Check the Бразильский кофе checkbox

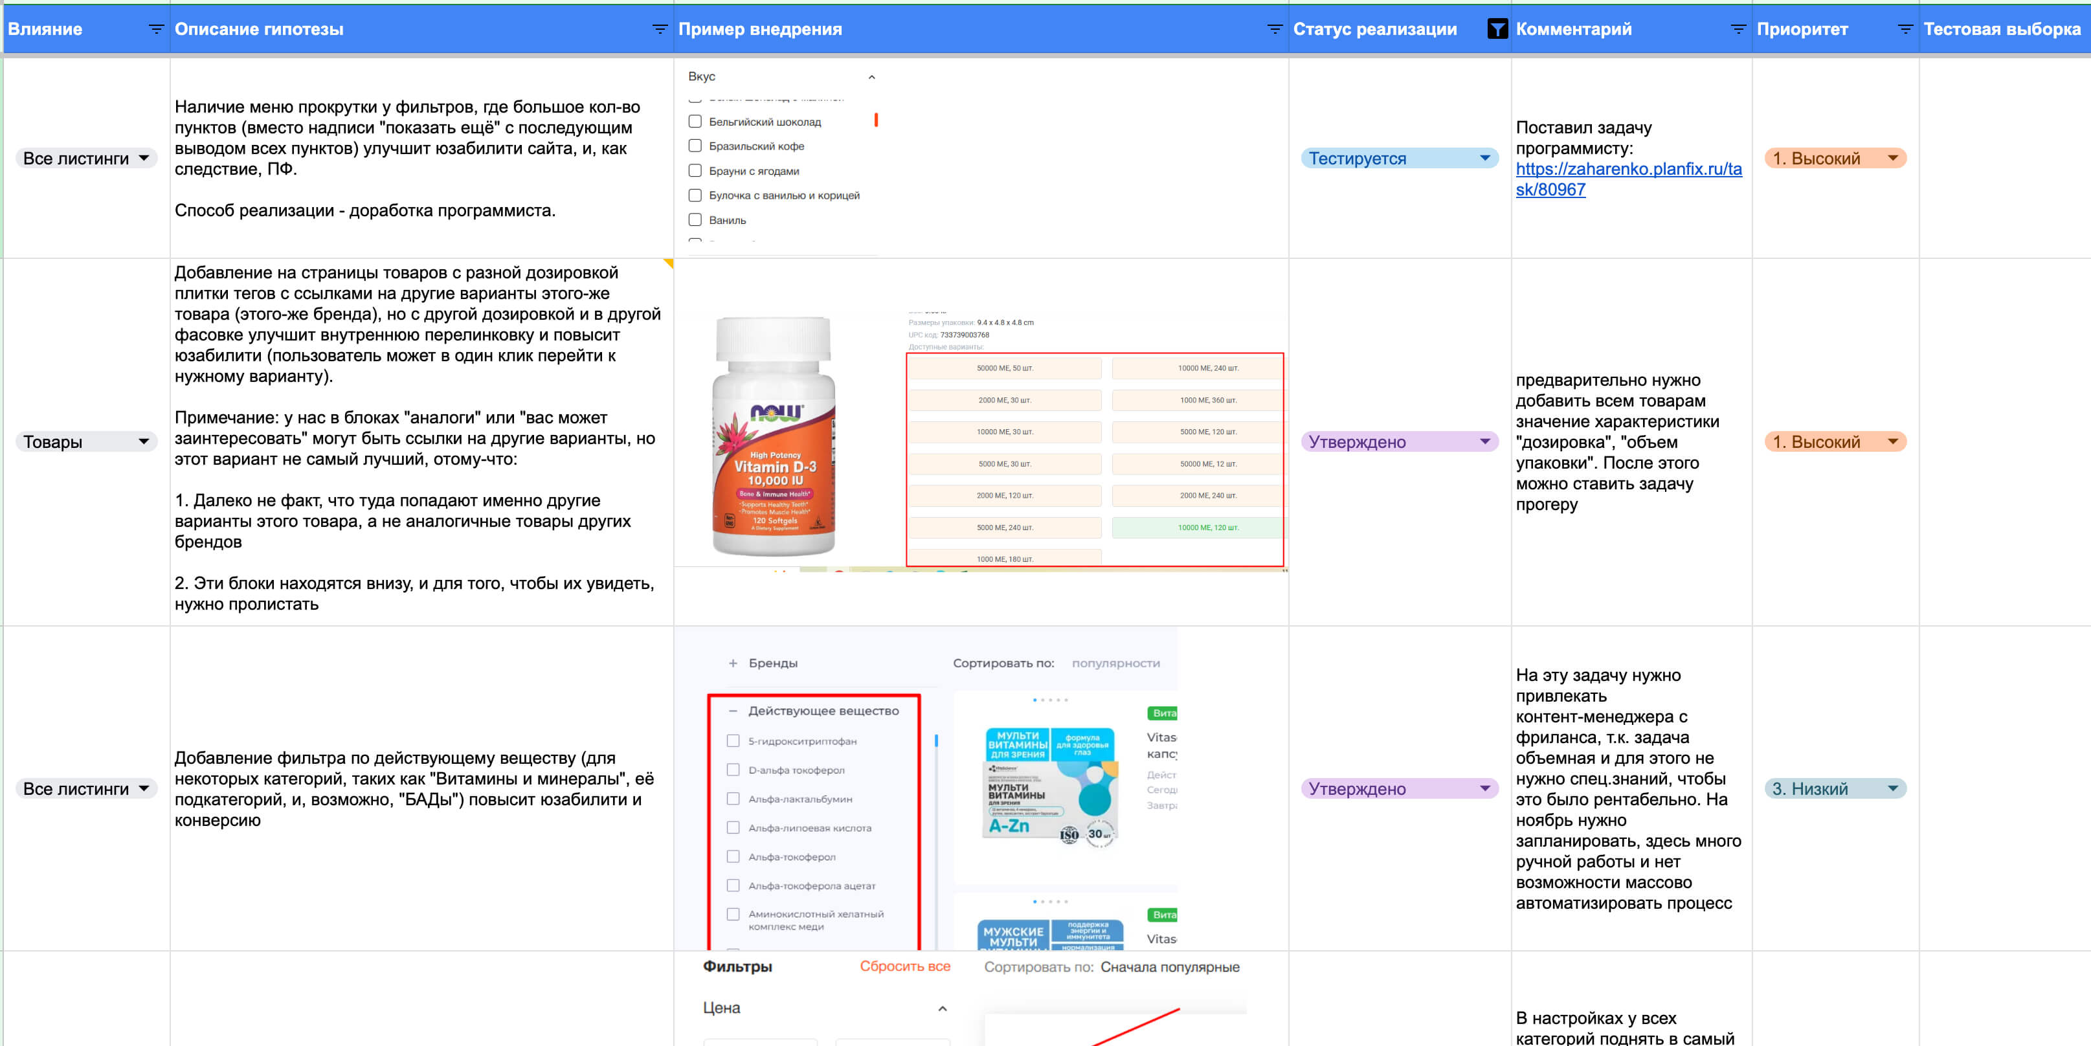695,146
